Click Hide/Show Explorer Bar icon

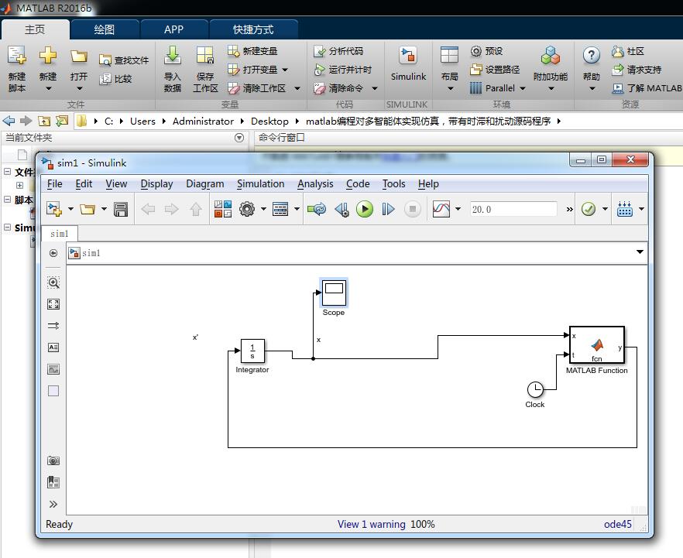[x=53, y=253]
